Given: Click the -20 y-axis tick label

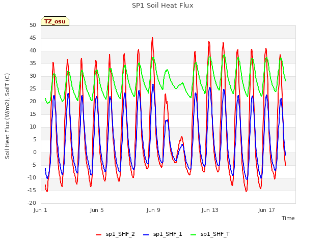Looking at the screenshot, I should point(32,203).
